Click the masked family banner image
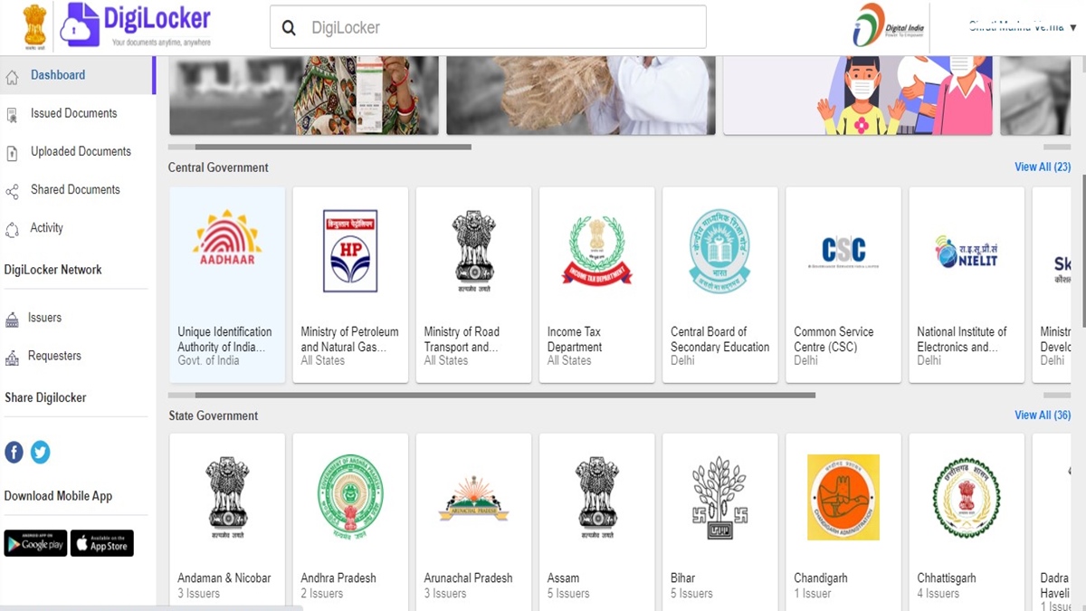 pos(858,95)
